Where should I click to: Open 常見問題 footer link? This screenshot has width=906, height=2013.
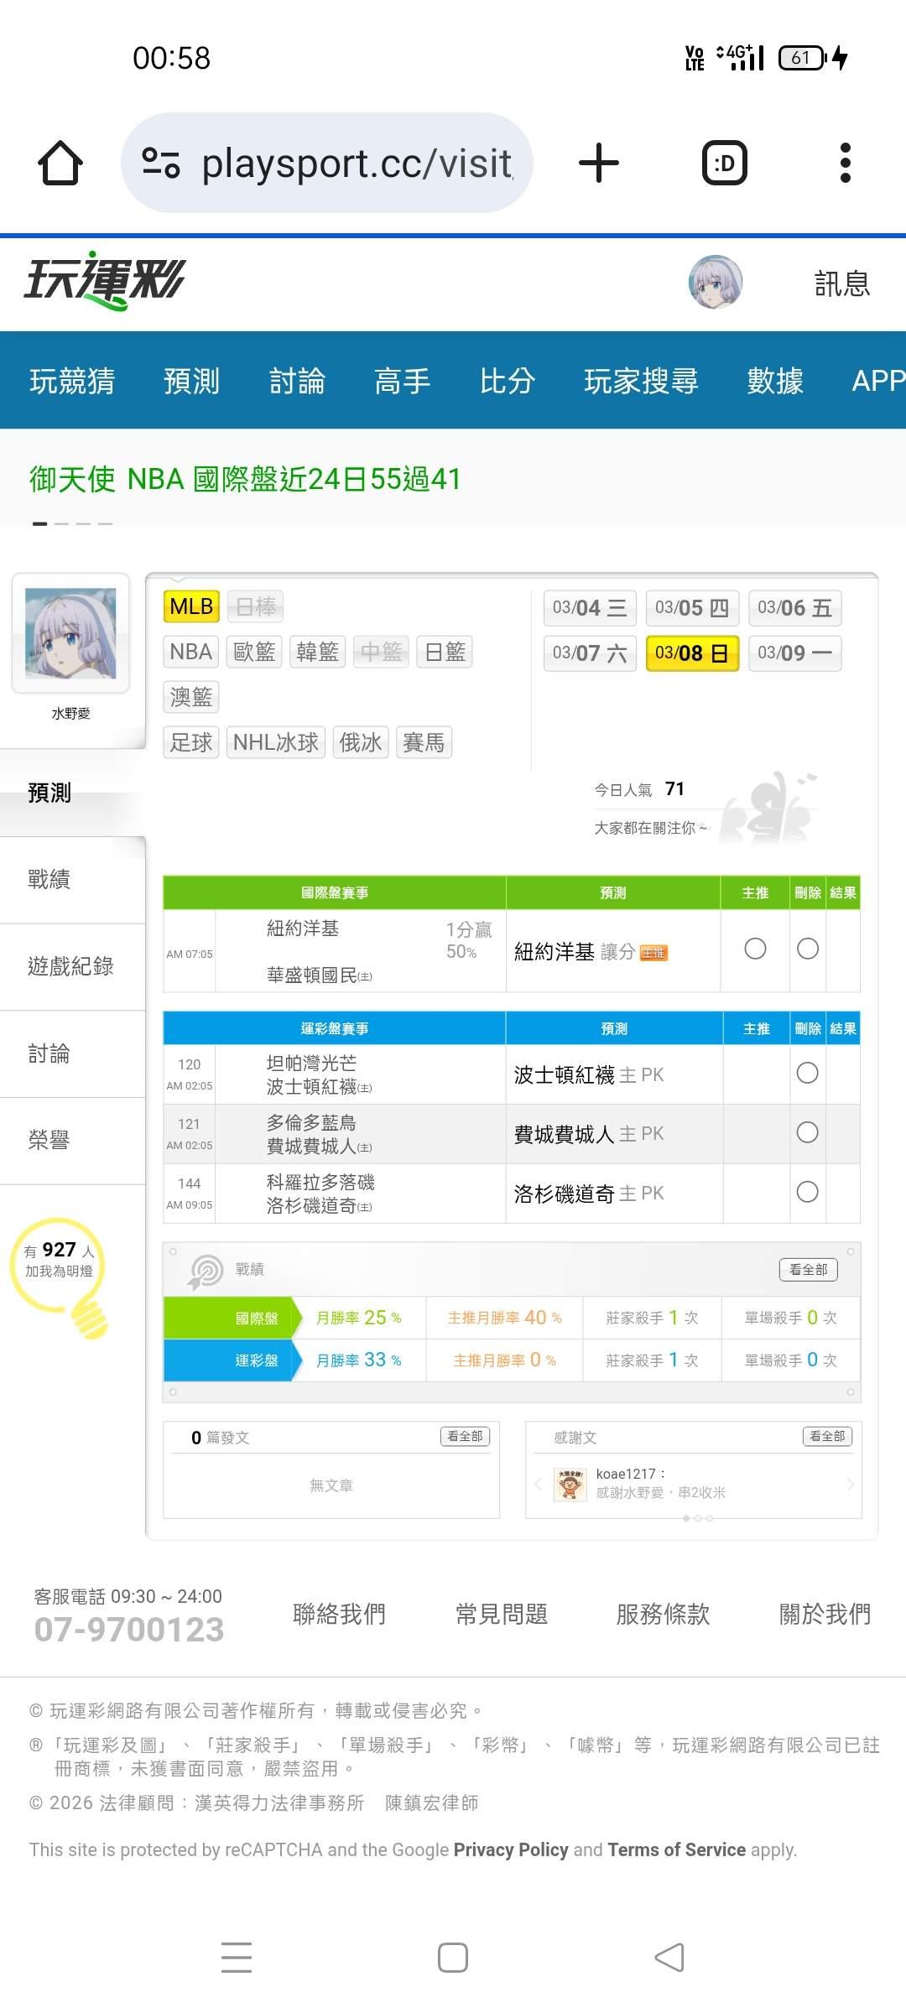click(x=501, y=1614)
